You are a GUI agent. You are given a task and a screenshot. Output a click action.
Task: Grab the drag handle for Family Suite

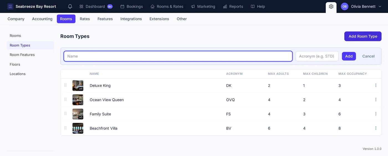click(65, 114)
